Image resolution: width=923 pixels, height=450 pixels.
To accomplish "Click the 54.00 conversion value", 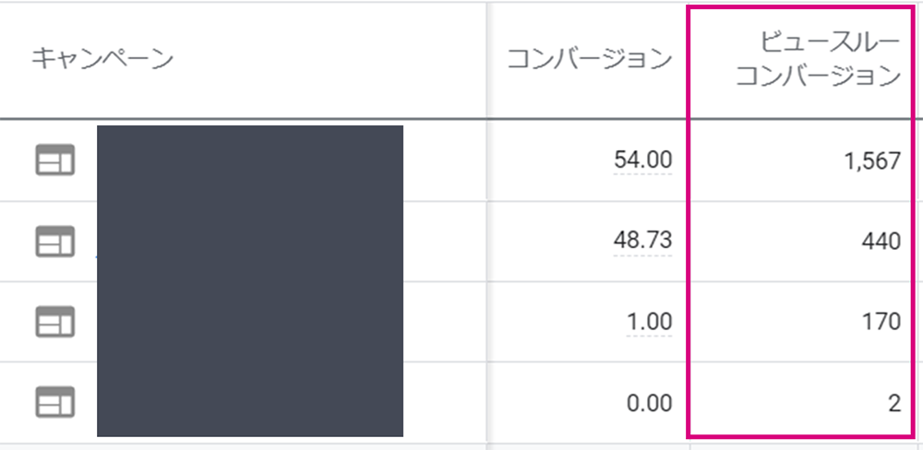I will pyautogui.click(x=642, y=160).
